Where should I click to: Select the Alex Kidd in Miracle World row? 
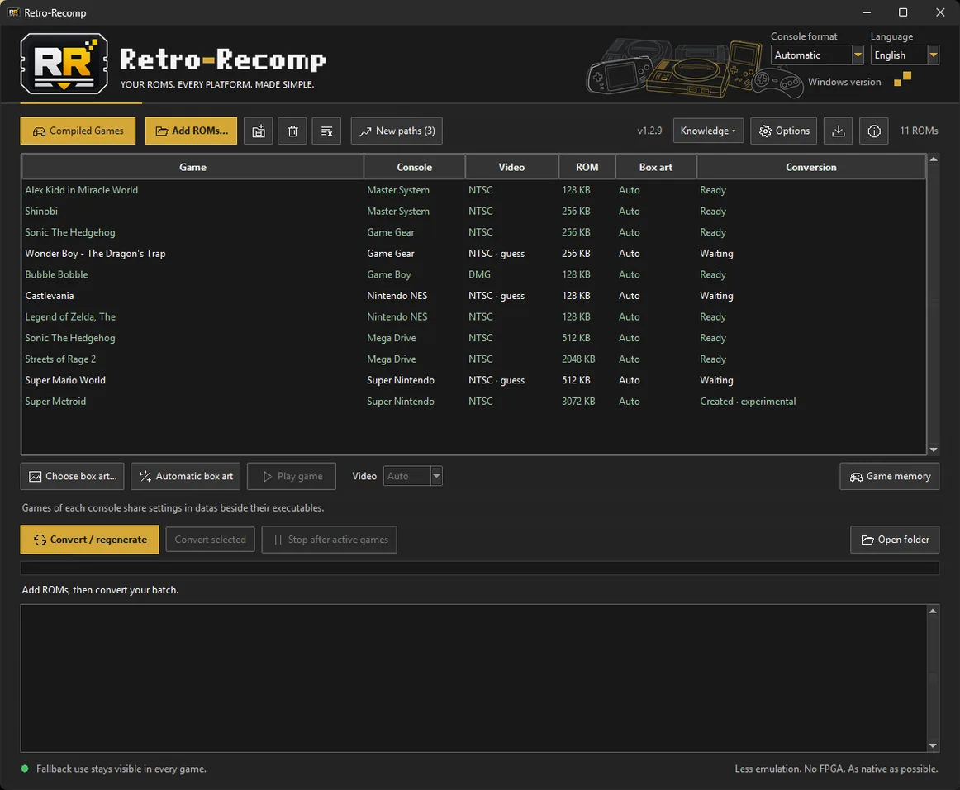coord(473,190)
